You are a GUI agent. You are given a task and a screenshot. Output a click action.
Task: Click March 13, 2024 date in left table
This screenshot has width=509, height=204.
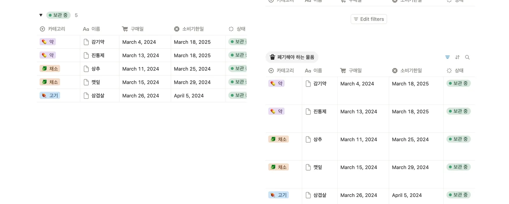[x=141, y=55]
